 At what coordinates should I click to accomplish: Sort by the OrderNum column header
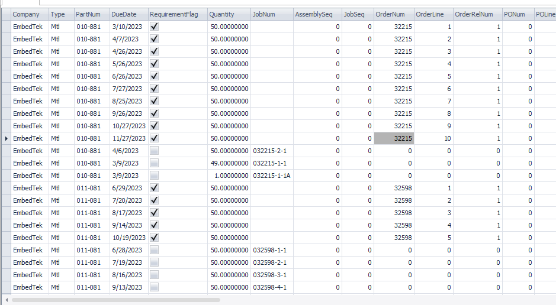[x=394, y=15]
